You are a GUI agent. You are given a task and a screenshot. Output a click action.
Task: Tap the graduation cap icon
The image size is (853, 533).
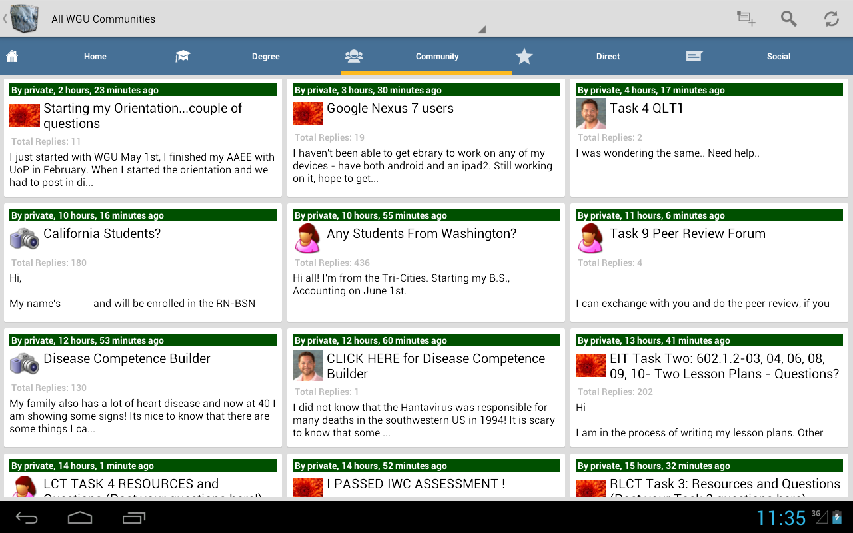[183, 56]
